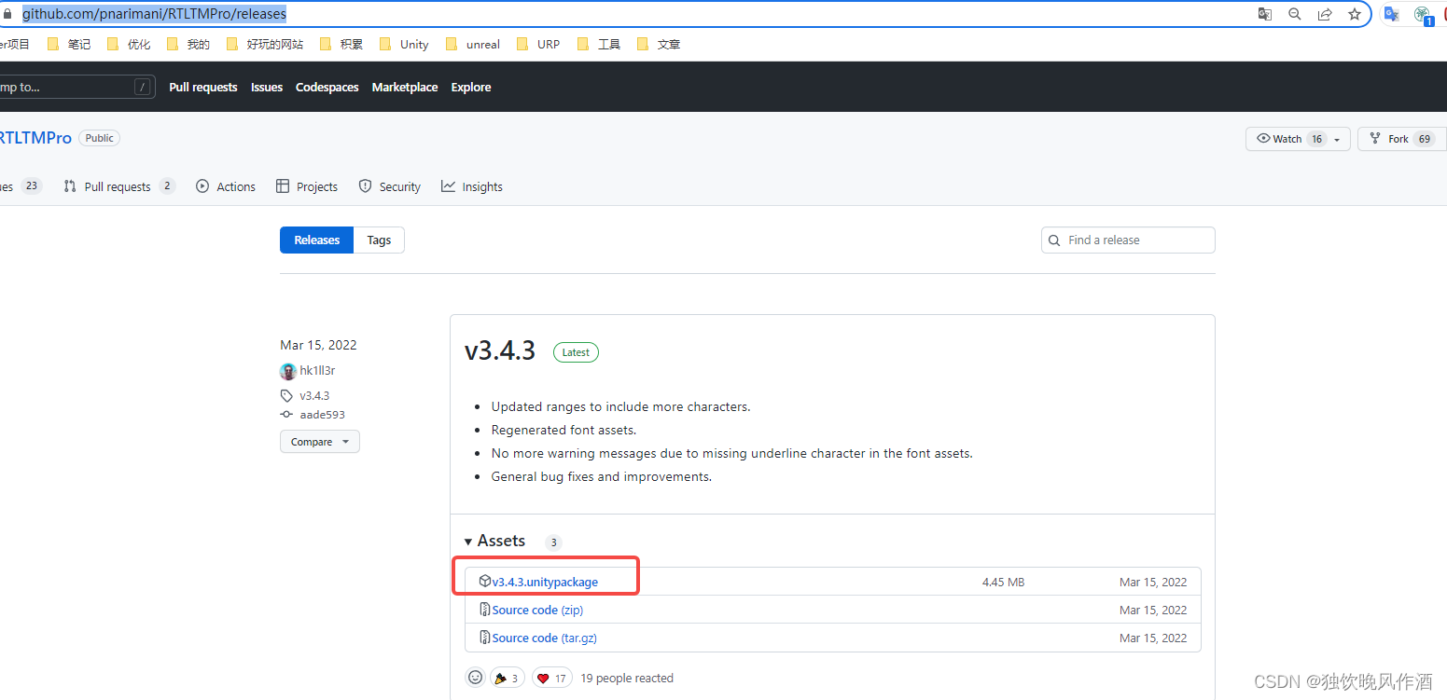
Task: Download Source code (tar.gz)
Action: [544, 638]
